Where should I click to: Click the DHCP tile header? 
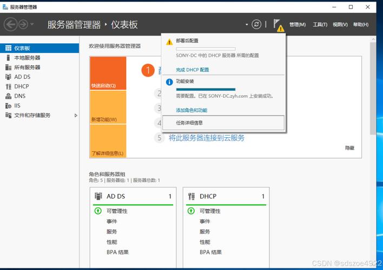(226, 197)
